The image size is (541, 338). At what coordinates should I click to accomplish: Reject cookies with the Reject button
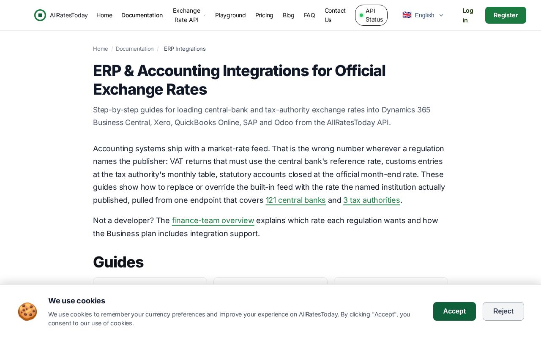503,311
